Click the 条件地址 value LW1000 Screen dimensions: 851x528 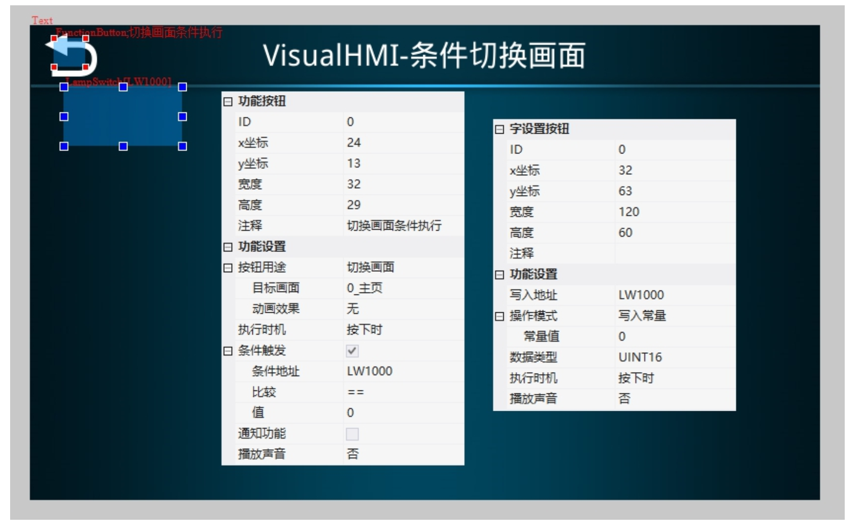(370, 371)
